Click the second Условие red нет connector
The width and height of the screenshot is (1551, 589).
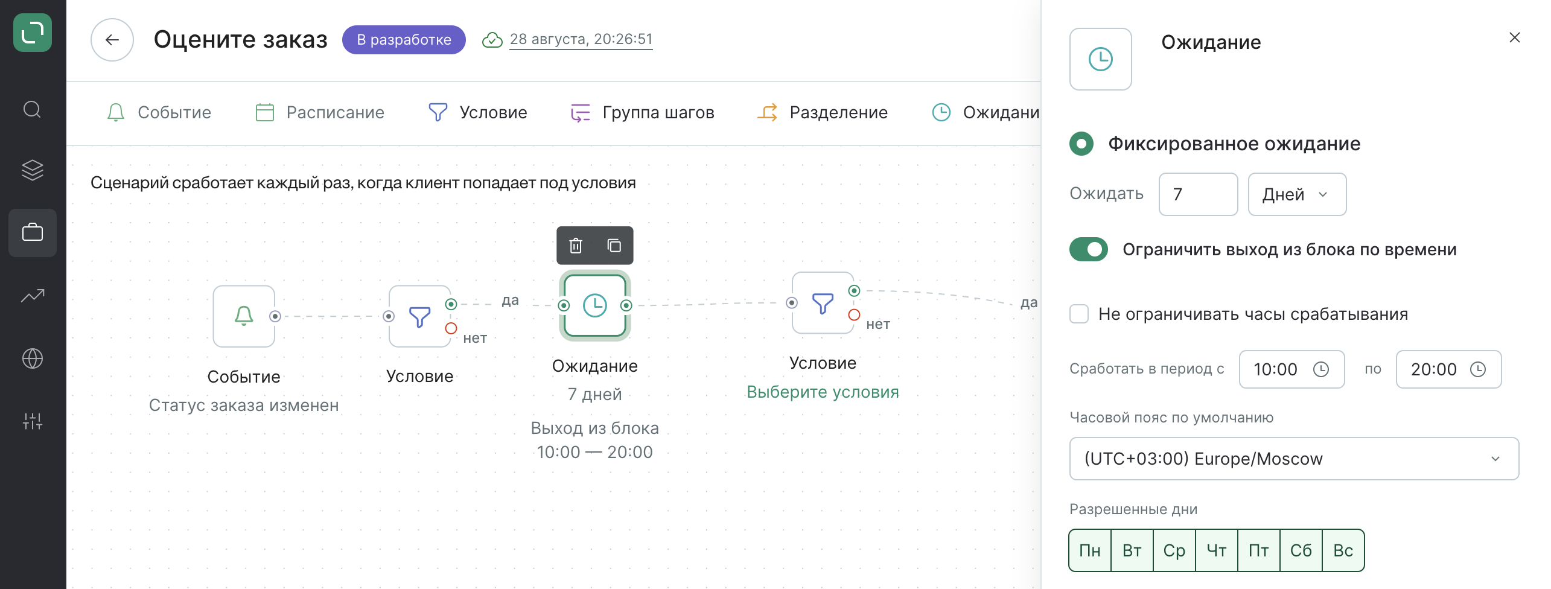tap(854, 315)
